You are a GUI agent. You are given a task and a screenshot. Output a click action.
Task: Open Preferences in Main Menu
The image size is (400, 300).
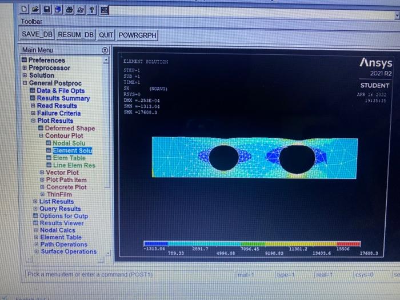pyautogui.click(x=47, y=60)
